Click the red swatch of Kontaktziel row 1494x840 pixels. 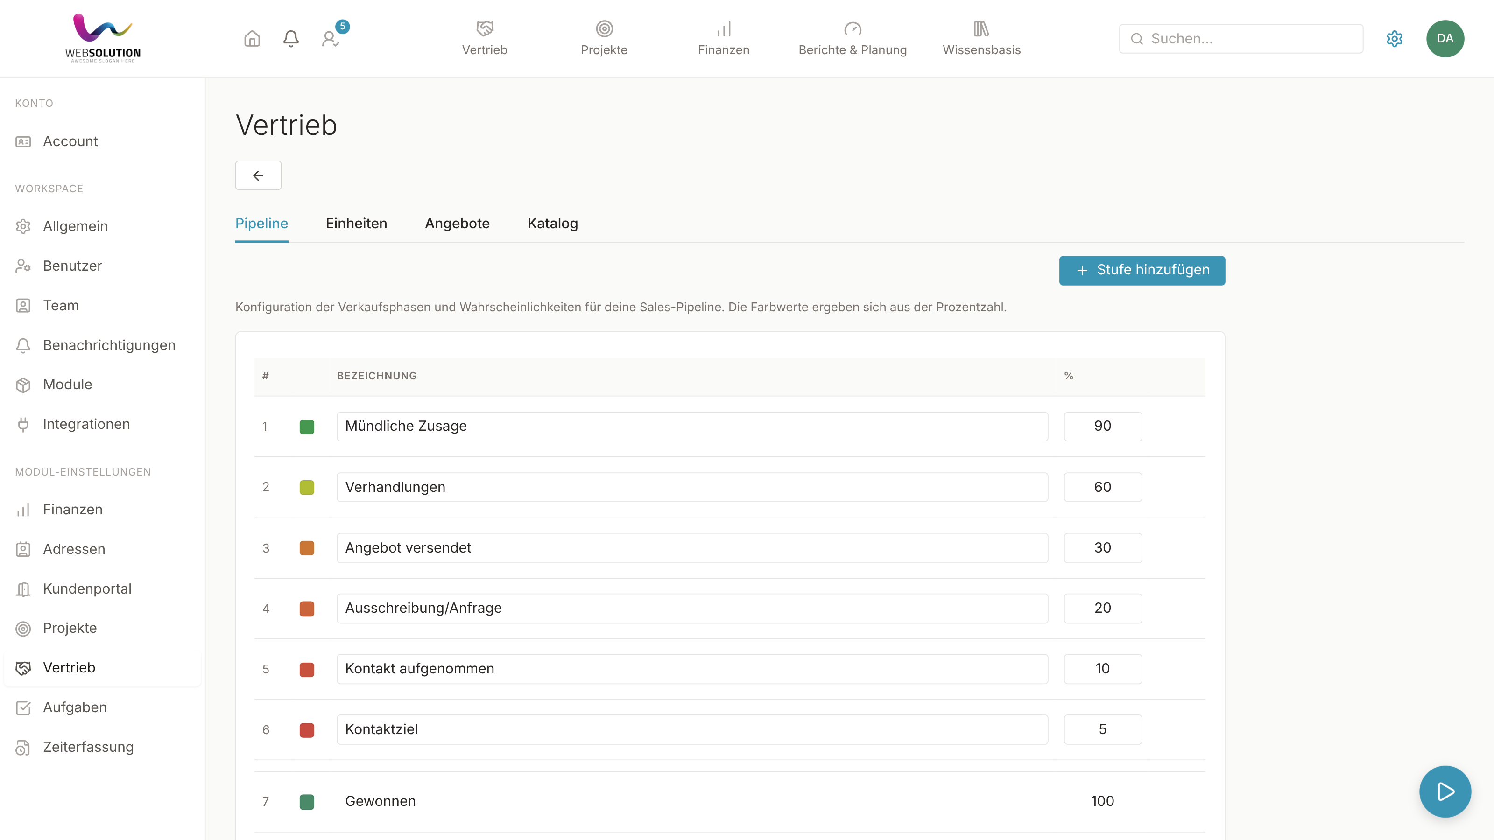[307, 730]
